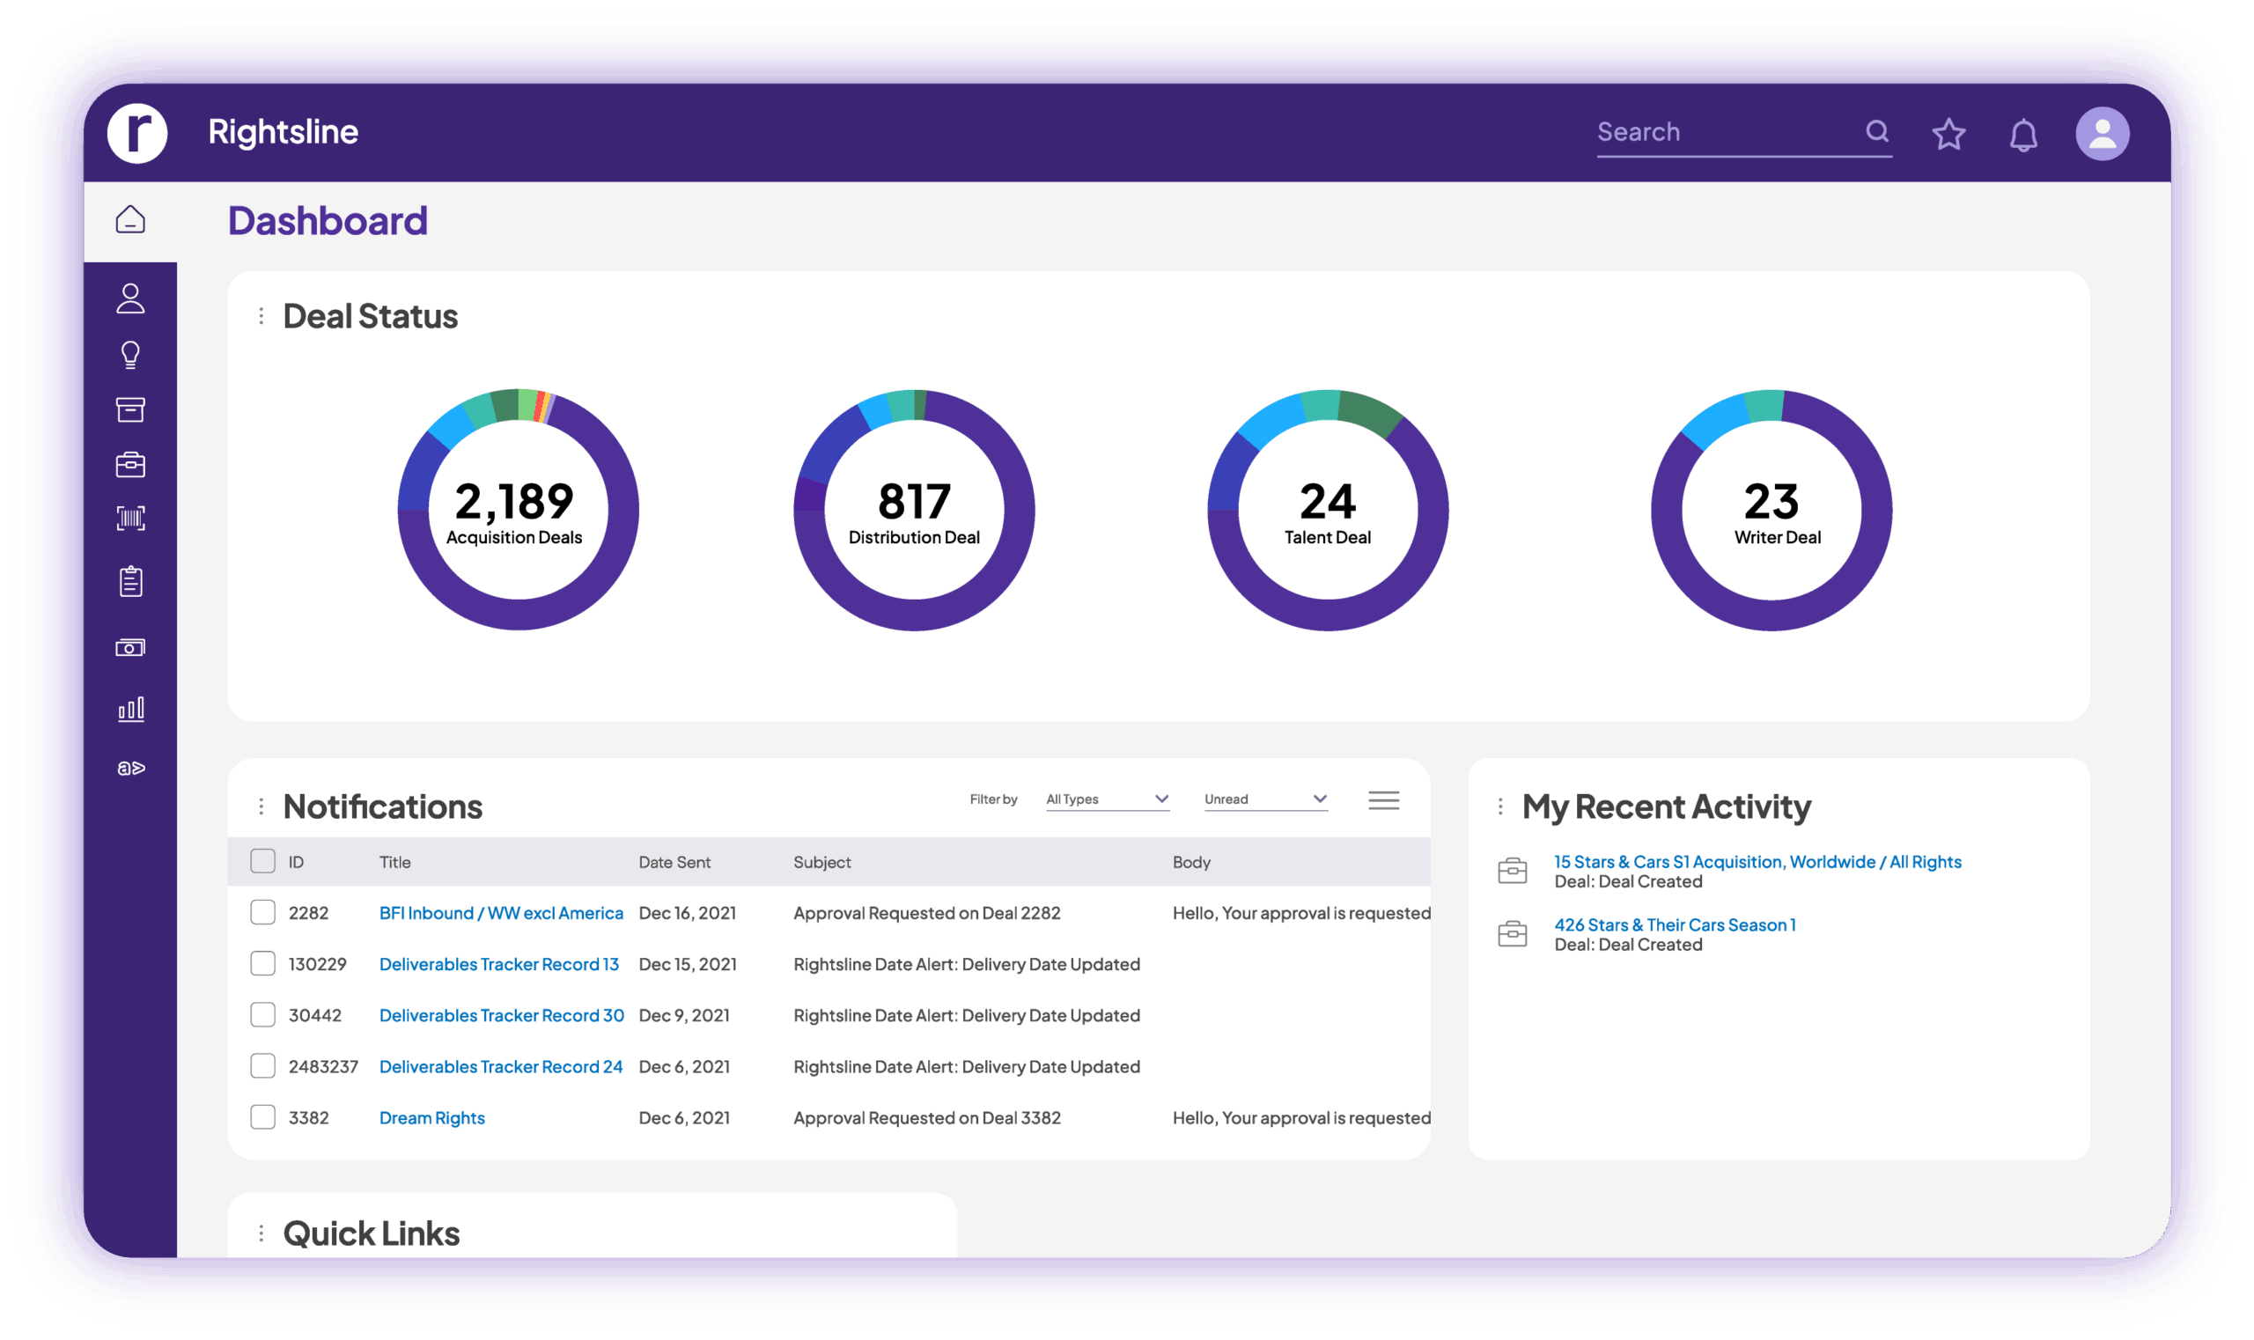This screenshot has width=2254, height=1340.
Task: Open BFI Inbound / WW excl America link
Action: click(x=501, y=913)
